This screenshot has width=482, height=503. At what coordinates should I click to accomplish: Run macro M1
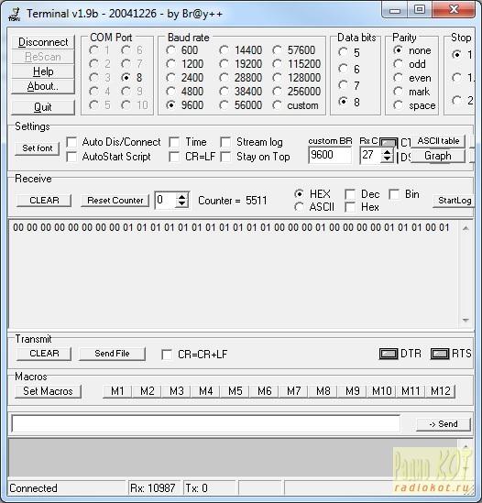point(117,391)
